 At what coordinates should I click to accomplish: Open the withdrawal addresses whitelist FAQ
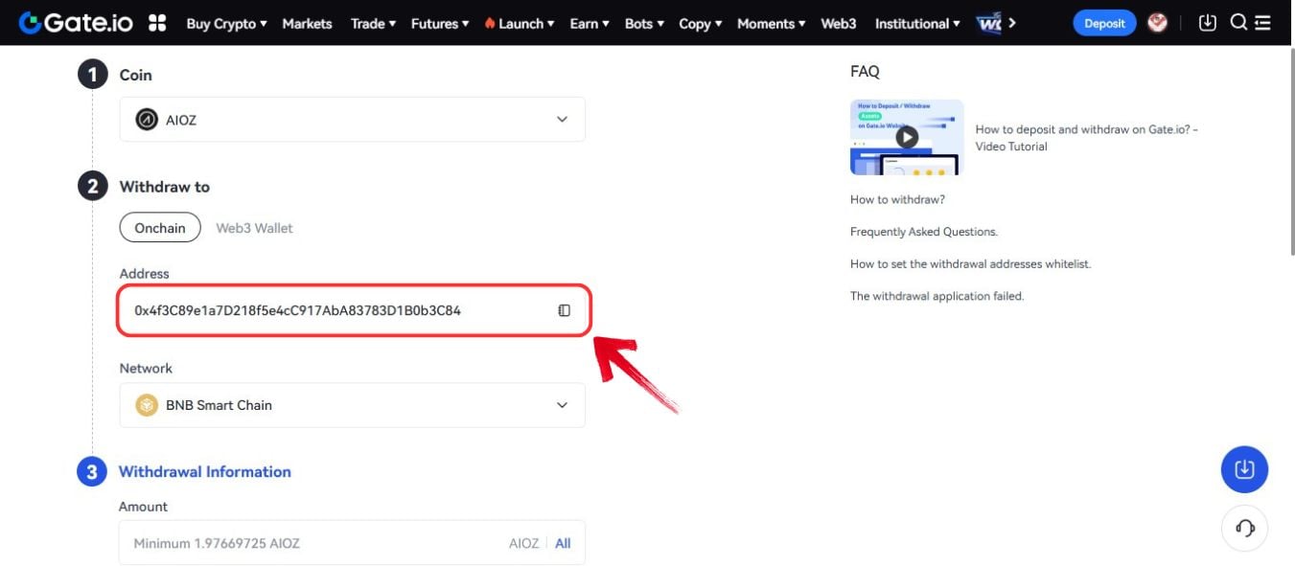pos(970,263)
